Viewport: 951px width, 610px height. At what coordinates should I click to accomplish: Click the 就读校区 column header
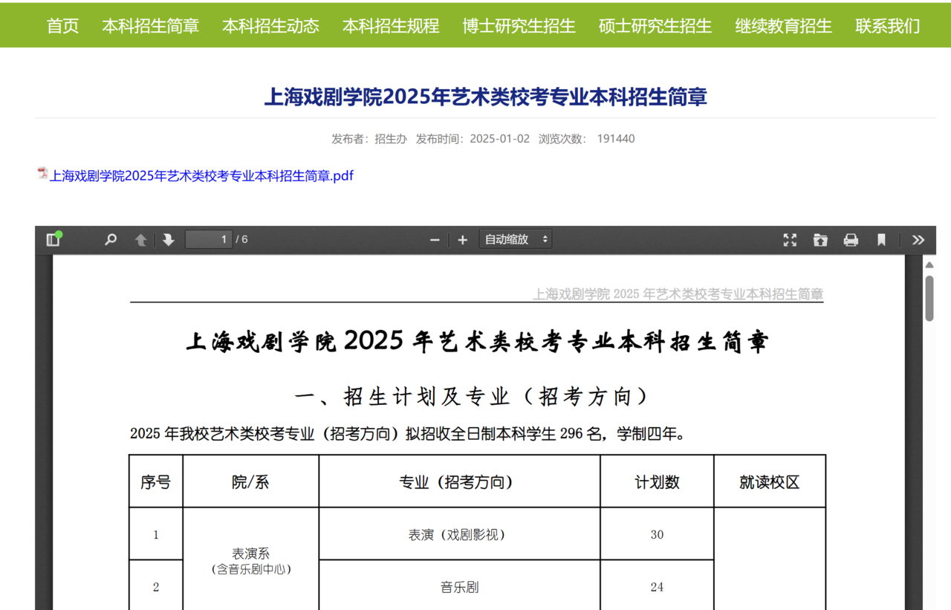[x=769, y=481]
